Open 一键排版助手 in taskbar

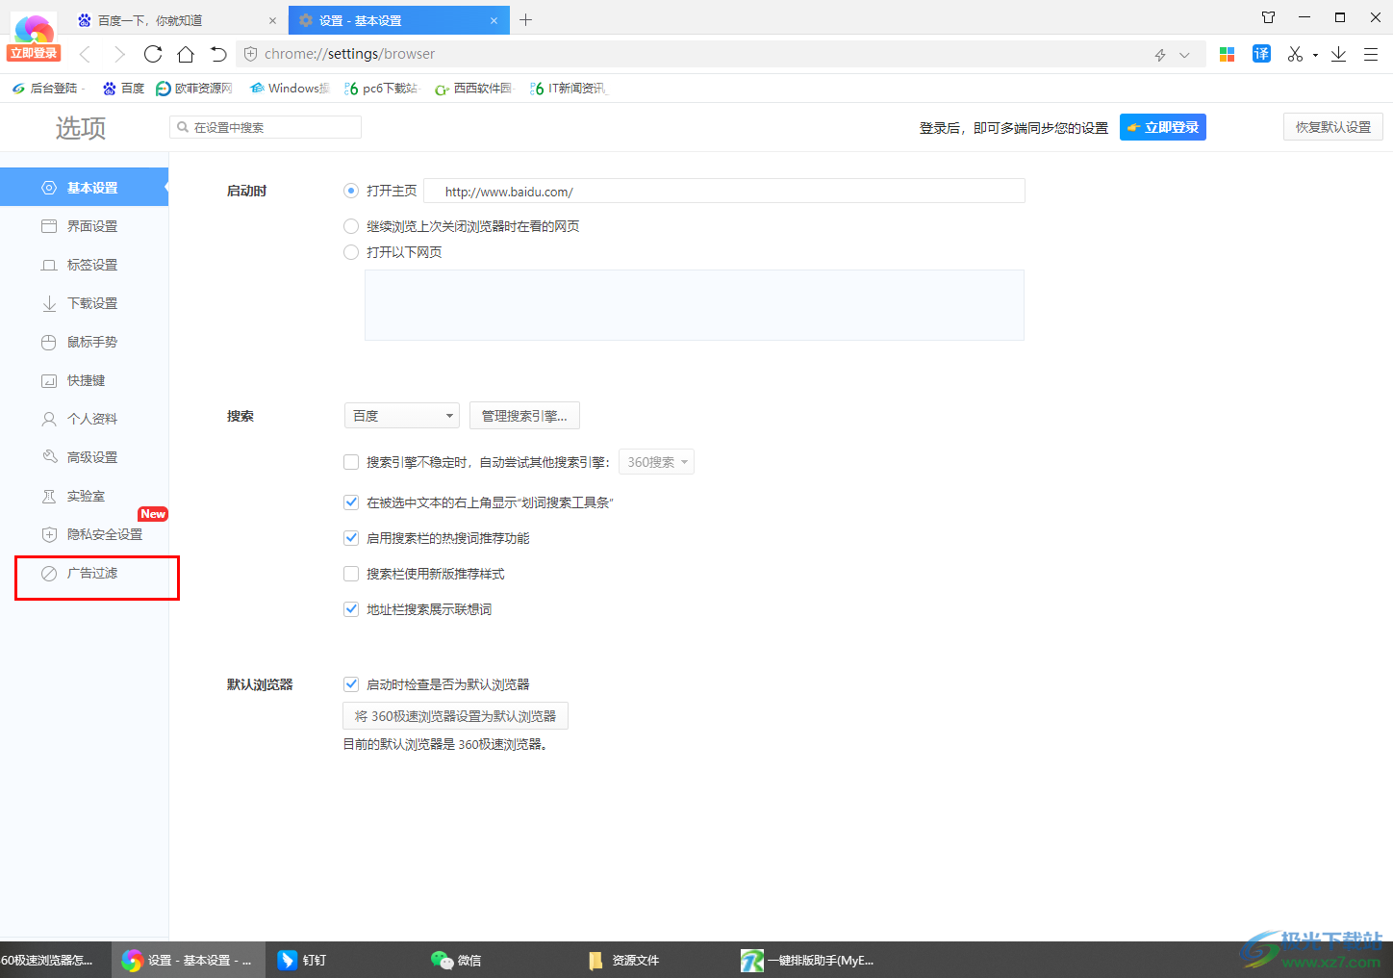click(806, 960)
